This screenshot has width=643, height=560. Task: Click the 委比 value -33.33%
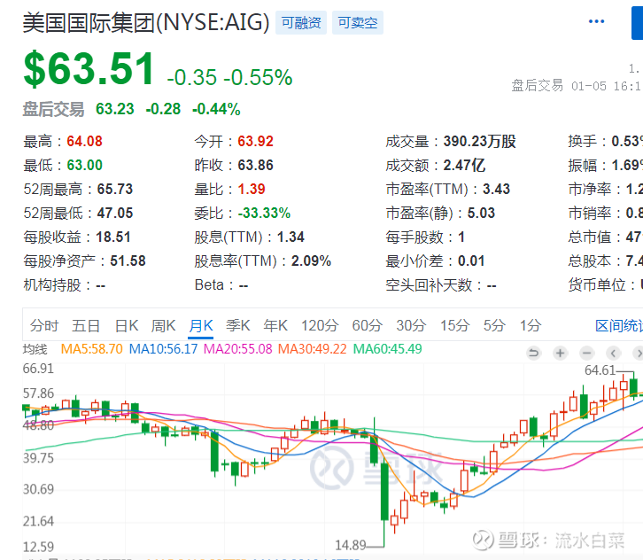click(x=264, y=213)
